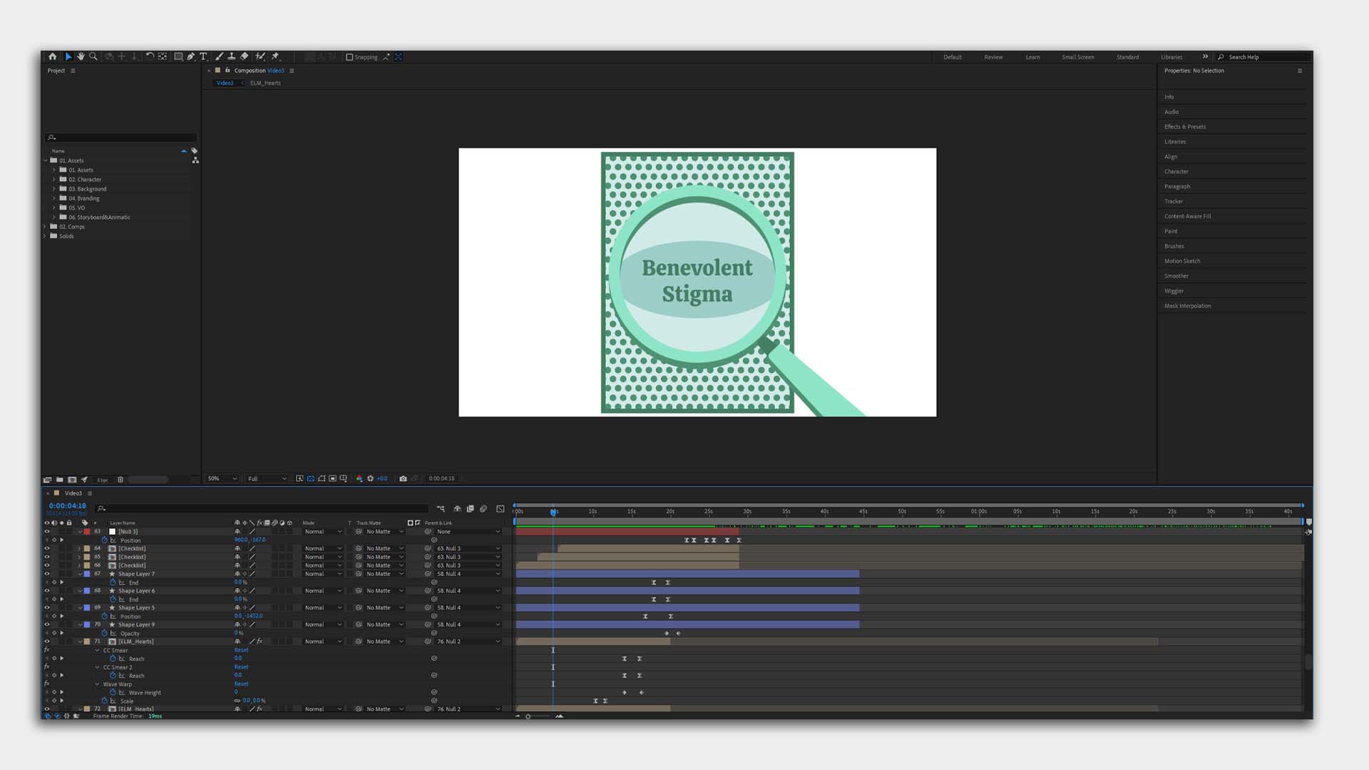Click the Home icon in toolbar

(x=52, y=56)
